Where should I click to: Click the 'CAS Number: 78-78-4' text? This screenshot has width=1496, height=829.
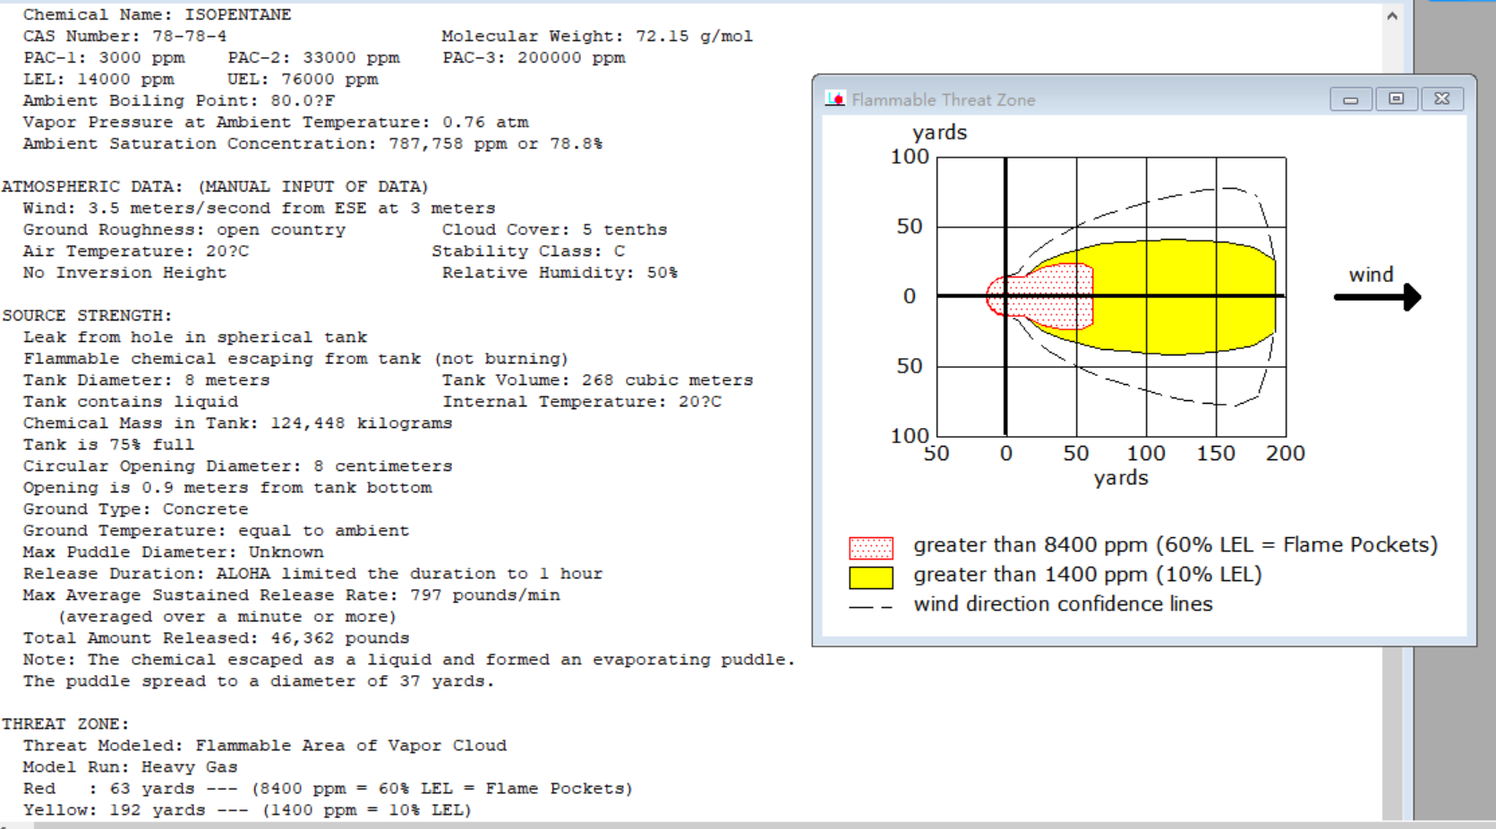124,36
